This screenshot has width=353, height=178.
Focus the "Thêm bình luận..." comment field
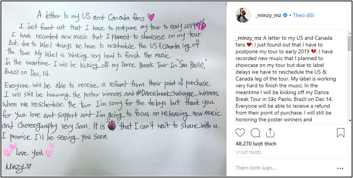pos(280,167)
